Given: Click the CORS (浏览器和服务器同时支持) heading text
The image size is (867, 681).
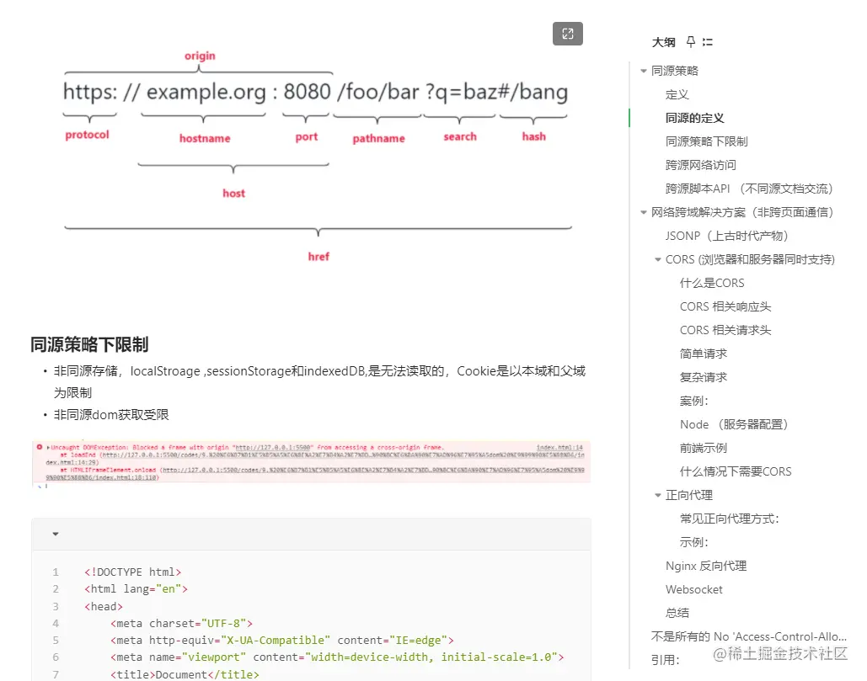Looking at the screenshot, I should tap(750, 259).
